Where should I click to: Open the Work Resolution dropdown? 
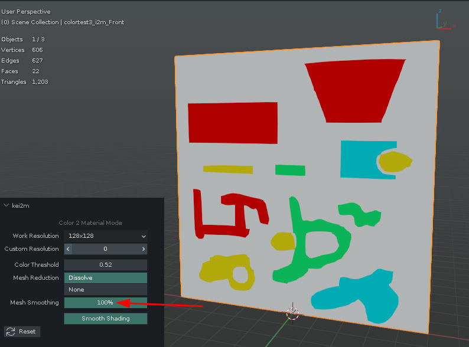(105, 236)
